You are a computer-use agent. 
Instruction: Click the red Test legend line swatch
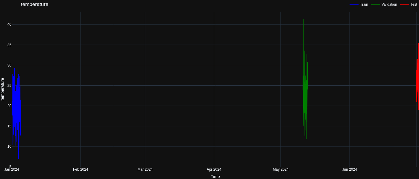pos(405,4)
